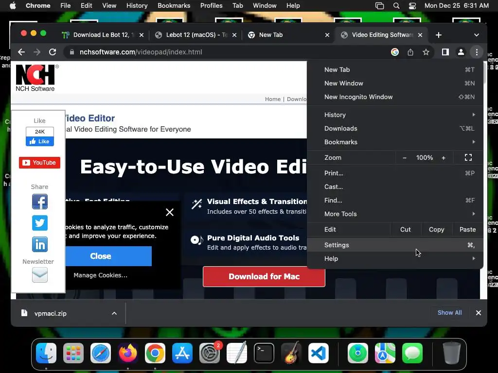Select New Tab from Chrome menu

point(395,70)
